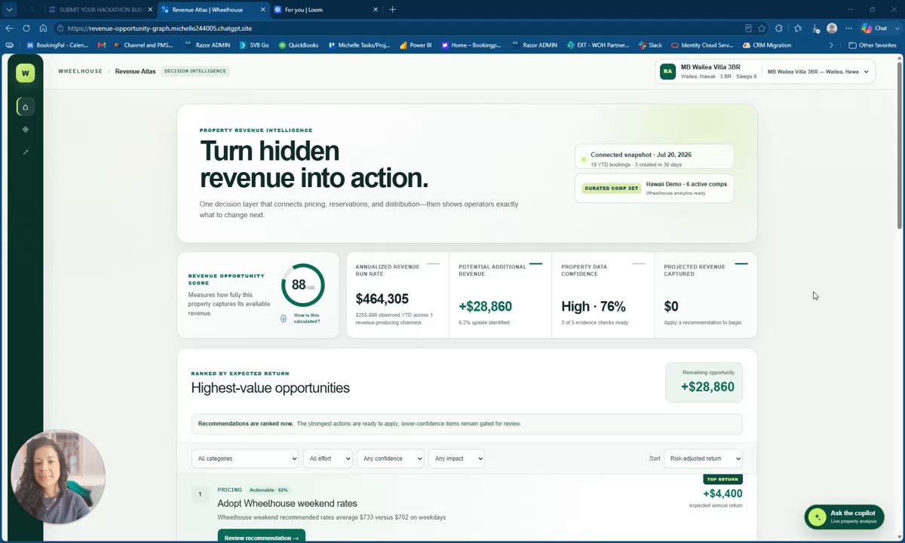
Task: Open Power BI bookmark
Action: (416, 45)
